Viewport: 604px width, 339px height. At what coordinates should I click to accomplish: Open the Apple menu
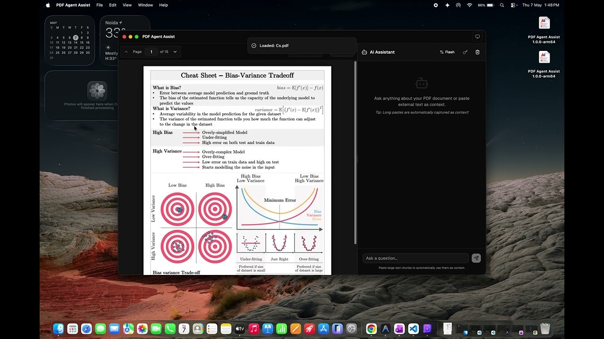point(48,5)
